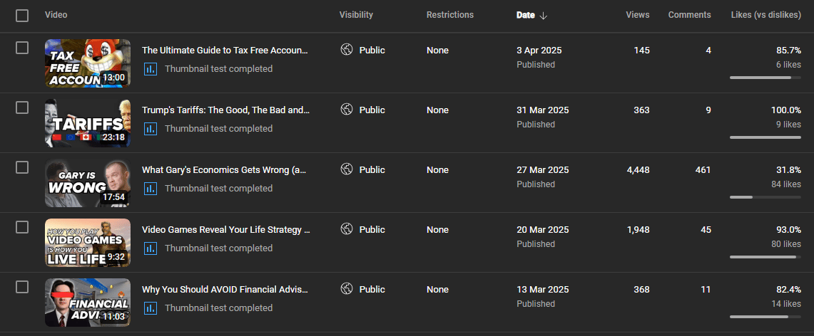Open the What Gary's Economics Gets Wrong title

point(224,169)
